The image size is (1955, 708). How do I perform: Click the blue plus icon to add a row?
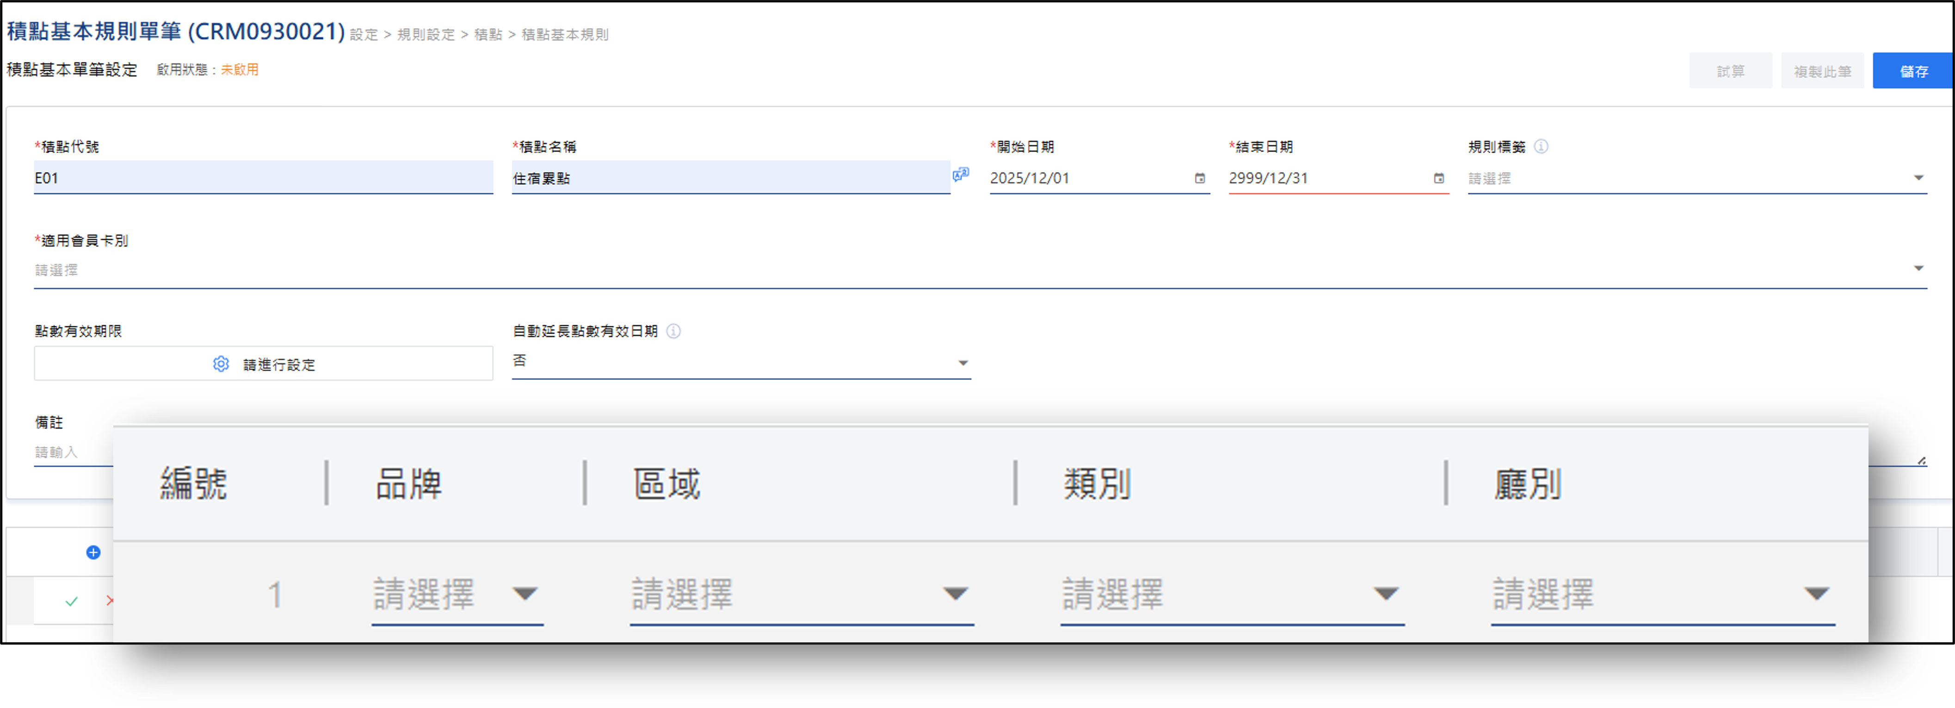[x=93, y=553]
